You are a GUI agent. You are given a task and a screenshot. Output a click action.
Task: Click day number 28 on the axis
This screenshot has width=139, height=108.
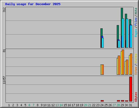(x=118, y=105)
